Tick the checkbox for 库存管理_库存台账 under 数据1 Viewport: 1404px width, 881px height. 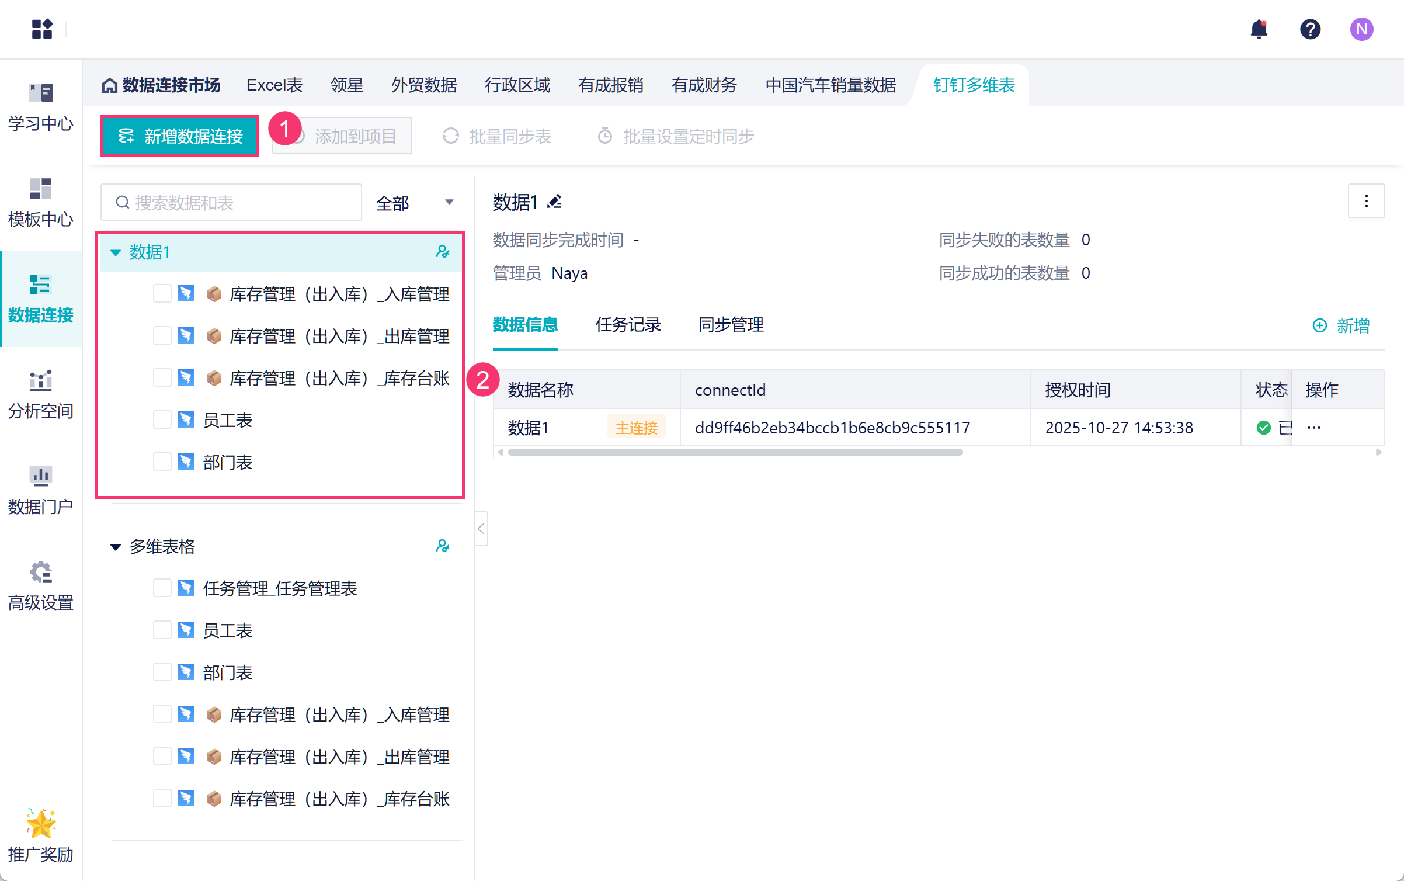(162, 378)
